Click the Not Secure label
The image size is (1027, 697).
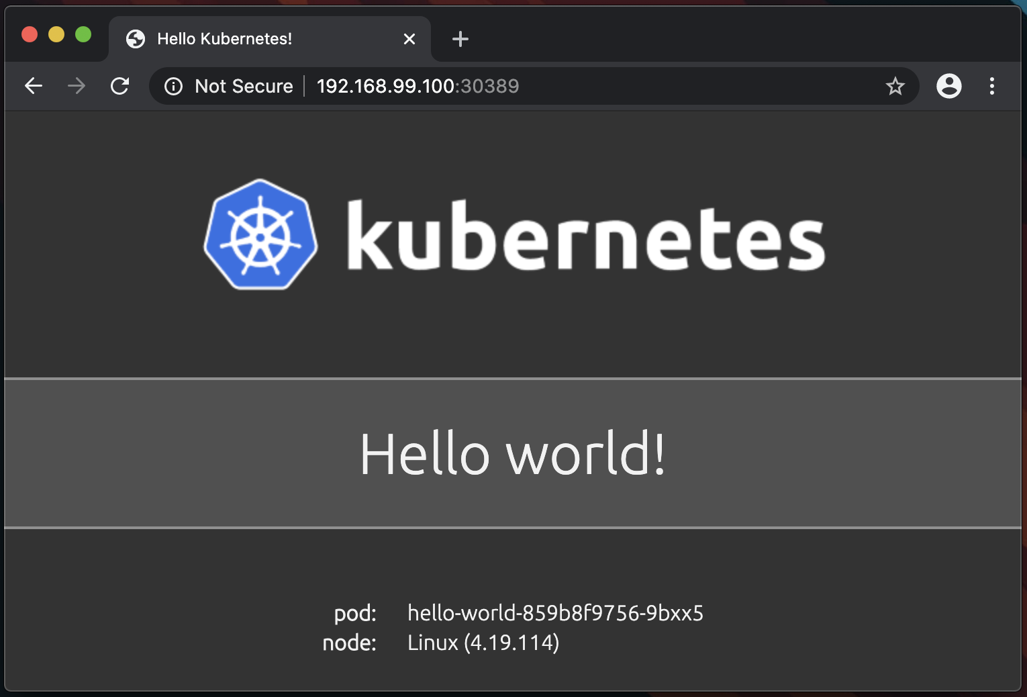(244, 86)
